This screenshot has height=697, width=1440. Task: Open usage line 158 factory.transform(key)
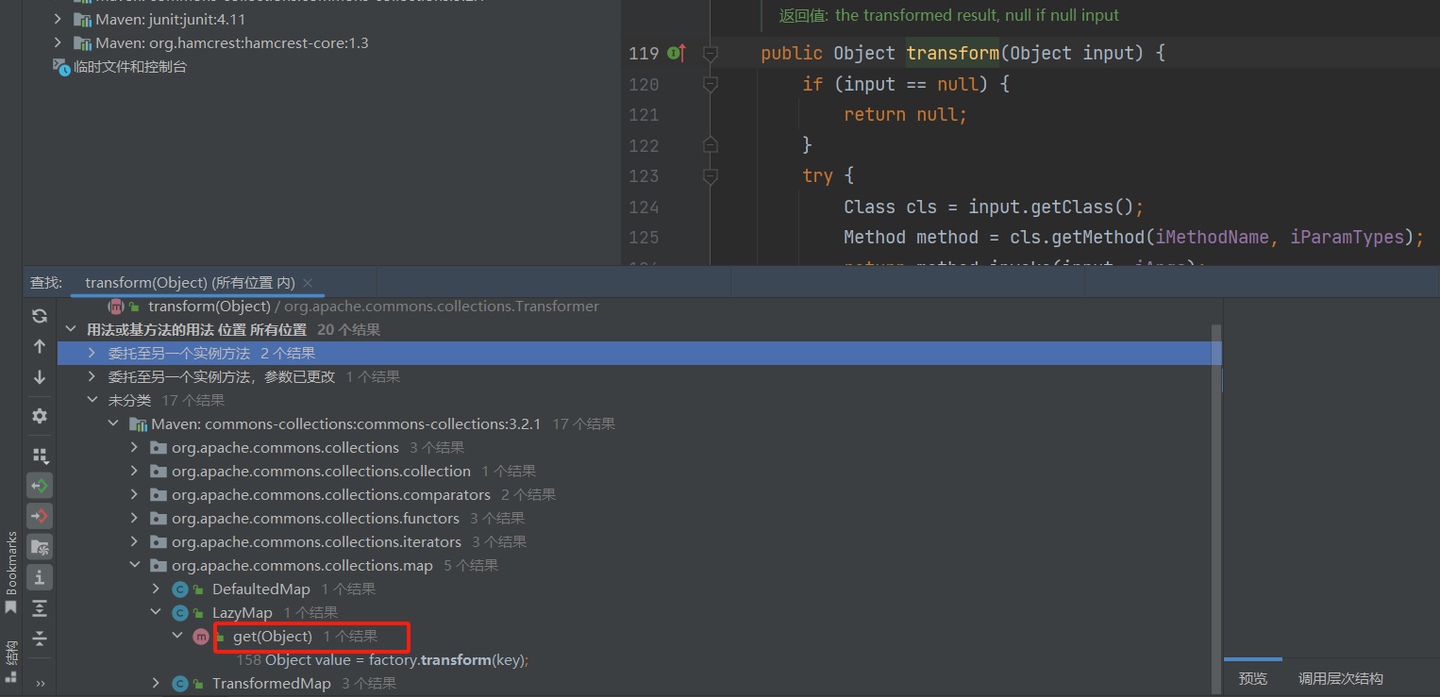coord(382,660)
